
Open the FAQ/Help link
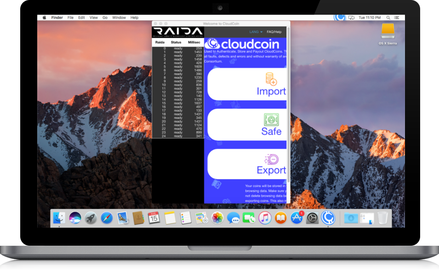pos(274,32)
